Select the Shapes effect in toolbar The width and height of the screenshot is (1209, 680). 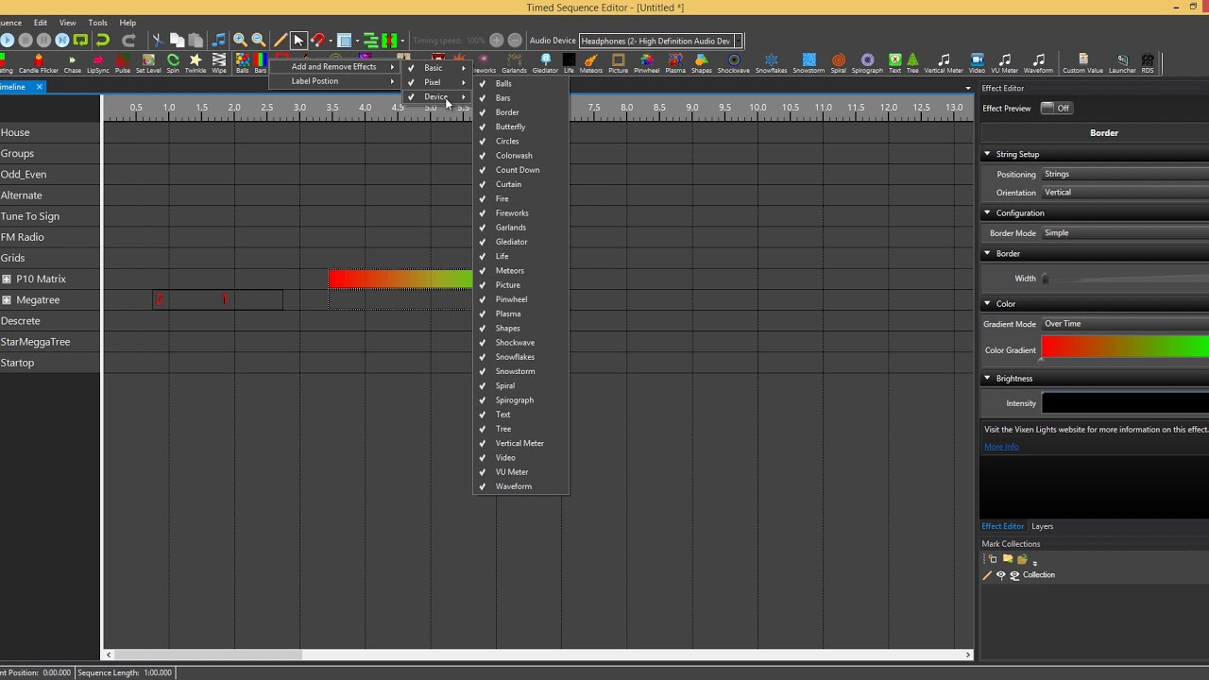tap(702, 63)
